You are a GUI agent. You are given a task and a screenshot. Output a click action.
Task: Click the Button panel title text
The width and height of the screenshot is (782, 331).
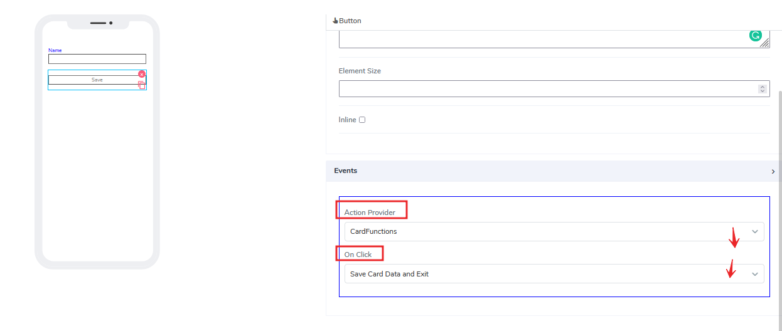coord(350,21)
